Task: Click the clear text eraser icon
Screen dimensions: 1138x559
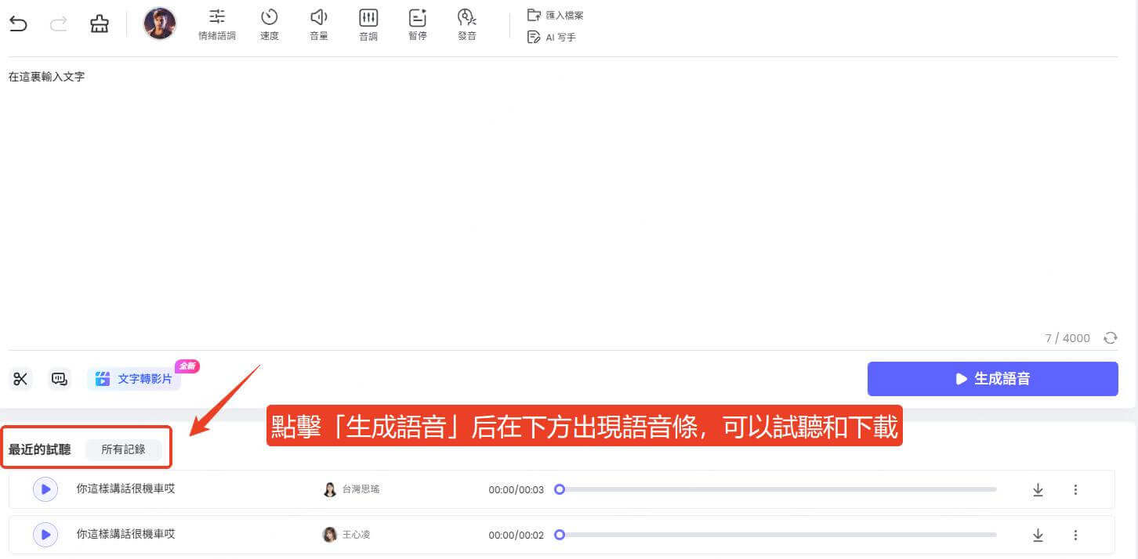Action: coord(100,24)
